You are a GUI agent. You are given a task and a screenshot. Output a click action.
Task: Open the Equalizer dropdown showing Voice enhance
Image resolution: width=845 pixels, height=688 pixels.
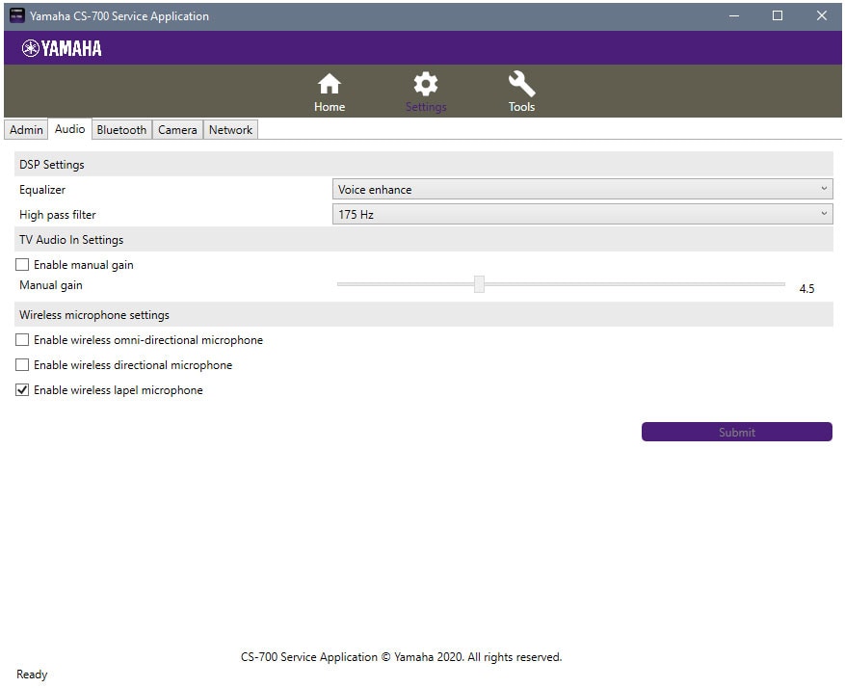pos(582,190)
